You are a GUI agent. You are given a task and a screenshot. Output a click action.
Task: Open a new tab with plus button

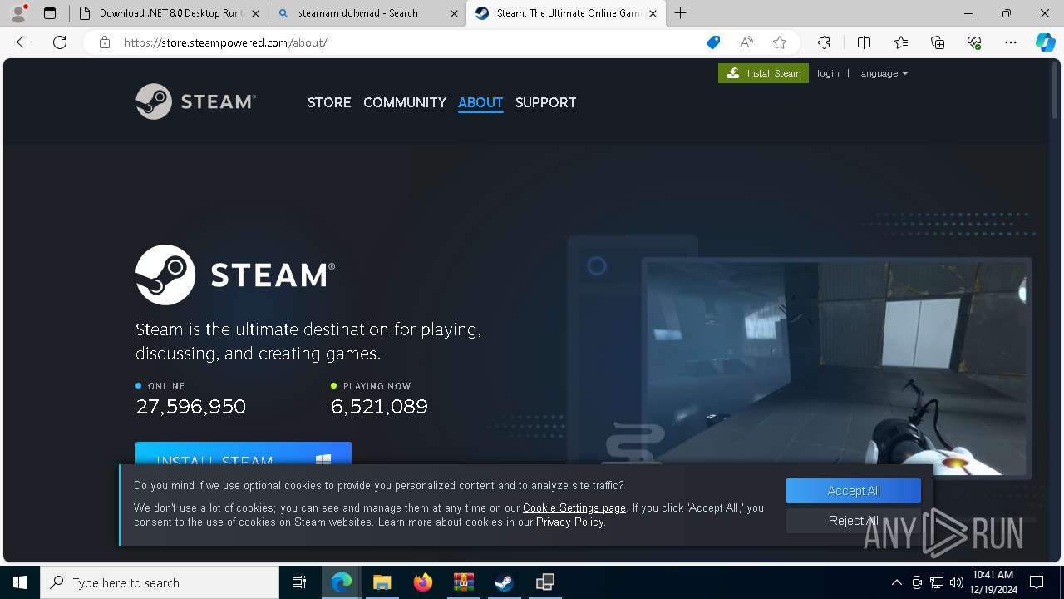(x=681, y=13)
